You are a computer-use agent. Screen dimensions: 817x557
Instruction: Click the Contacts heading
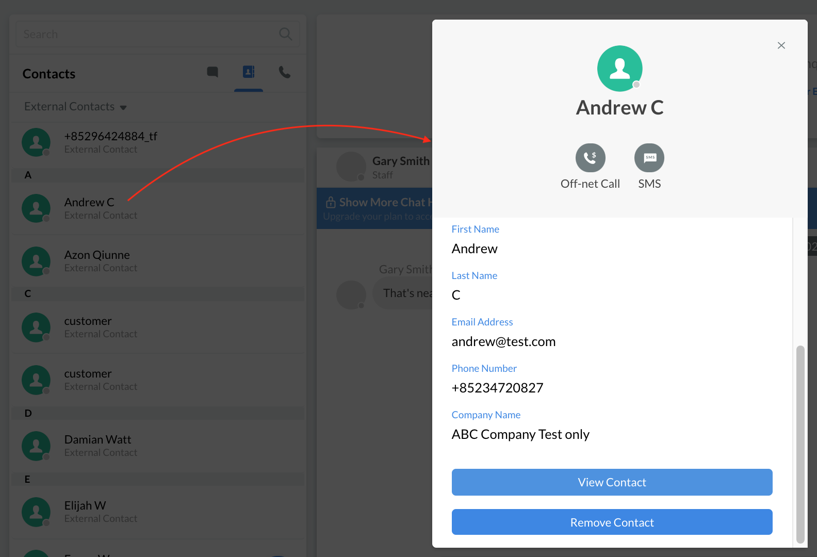(x=49, y=74)
